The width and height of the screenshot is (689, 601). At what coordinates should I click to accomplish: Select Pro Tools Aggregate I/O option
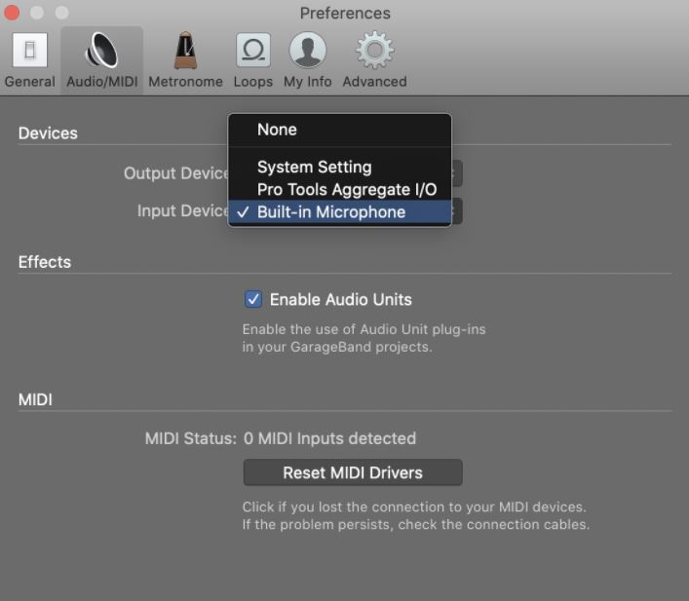(340, 189)
